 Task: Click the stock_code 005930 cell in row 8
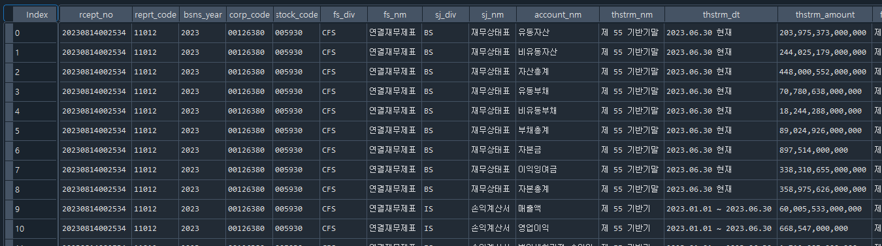pyautogui.click(x=297, y=189)
